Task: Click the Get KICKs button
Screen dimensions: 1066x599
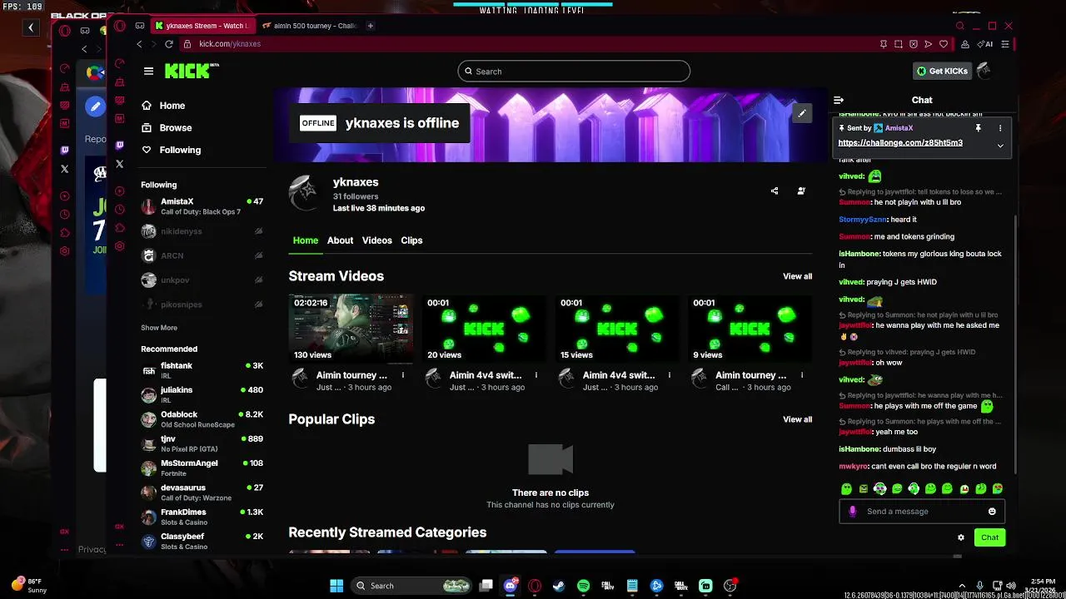Action: (x=942, y=72)
